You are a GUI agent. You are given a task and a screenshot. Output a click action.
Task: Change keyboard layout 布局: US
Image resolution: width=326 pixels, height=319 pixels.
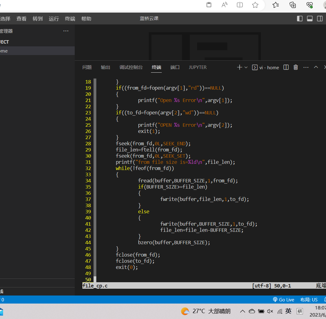[309, 300]
